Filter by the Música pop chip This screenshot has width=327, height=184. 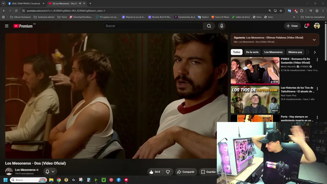pos(295,52)
